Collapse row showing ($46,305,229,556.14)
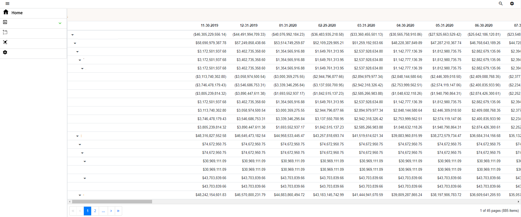521x217 pixels. click(x=73, y=35)
